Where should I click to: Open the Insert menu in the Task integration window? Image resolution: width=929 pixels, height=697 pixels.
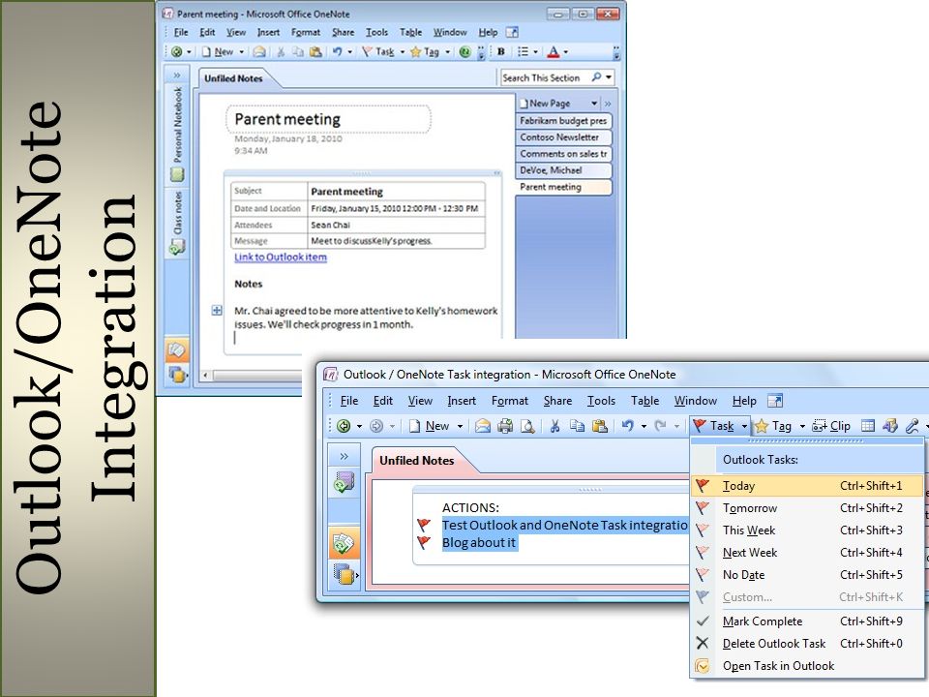coord(462,401)
